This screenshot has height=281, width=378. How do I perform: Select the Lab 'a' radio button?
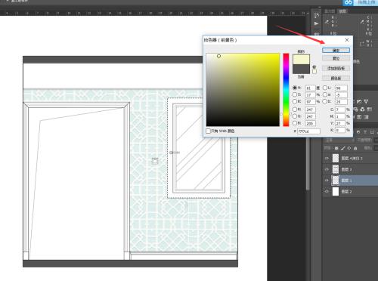click(x=325, y=94)
